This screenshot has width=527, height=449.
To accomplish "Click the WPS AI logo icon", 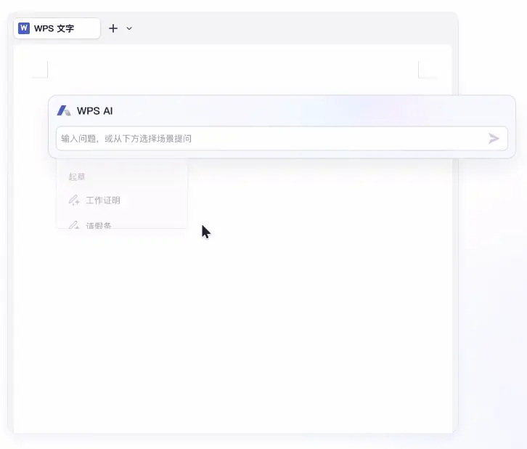I will [64, 110].
